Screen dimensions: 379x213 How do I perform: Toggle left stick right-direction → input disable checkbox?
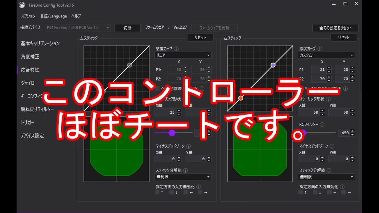(200, 192)
